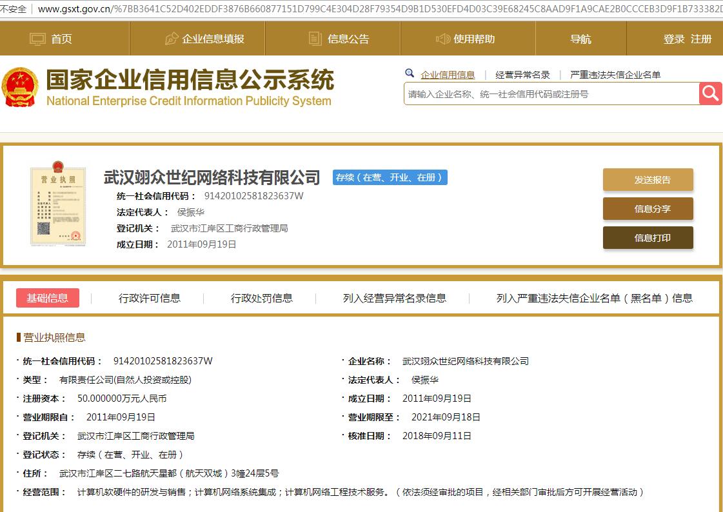Click the small magnifier beside 企业信用信息
The width and height of the screenshot is (723, 512).
pyautogui.click(x=409, y=74)
